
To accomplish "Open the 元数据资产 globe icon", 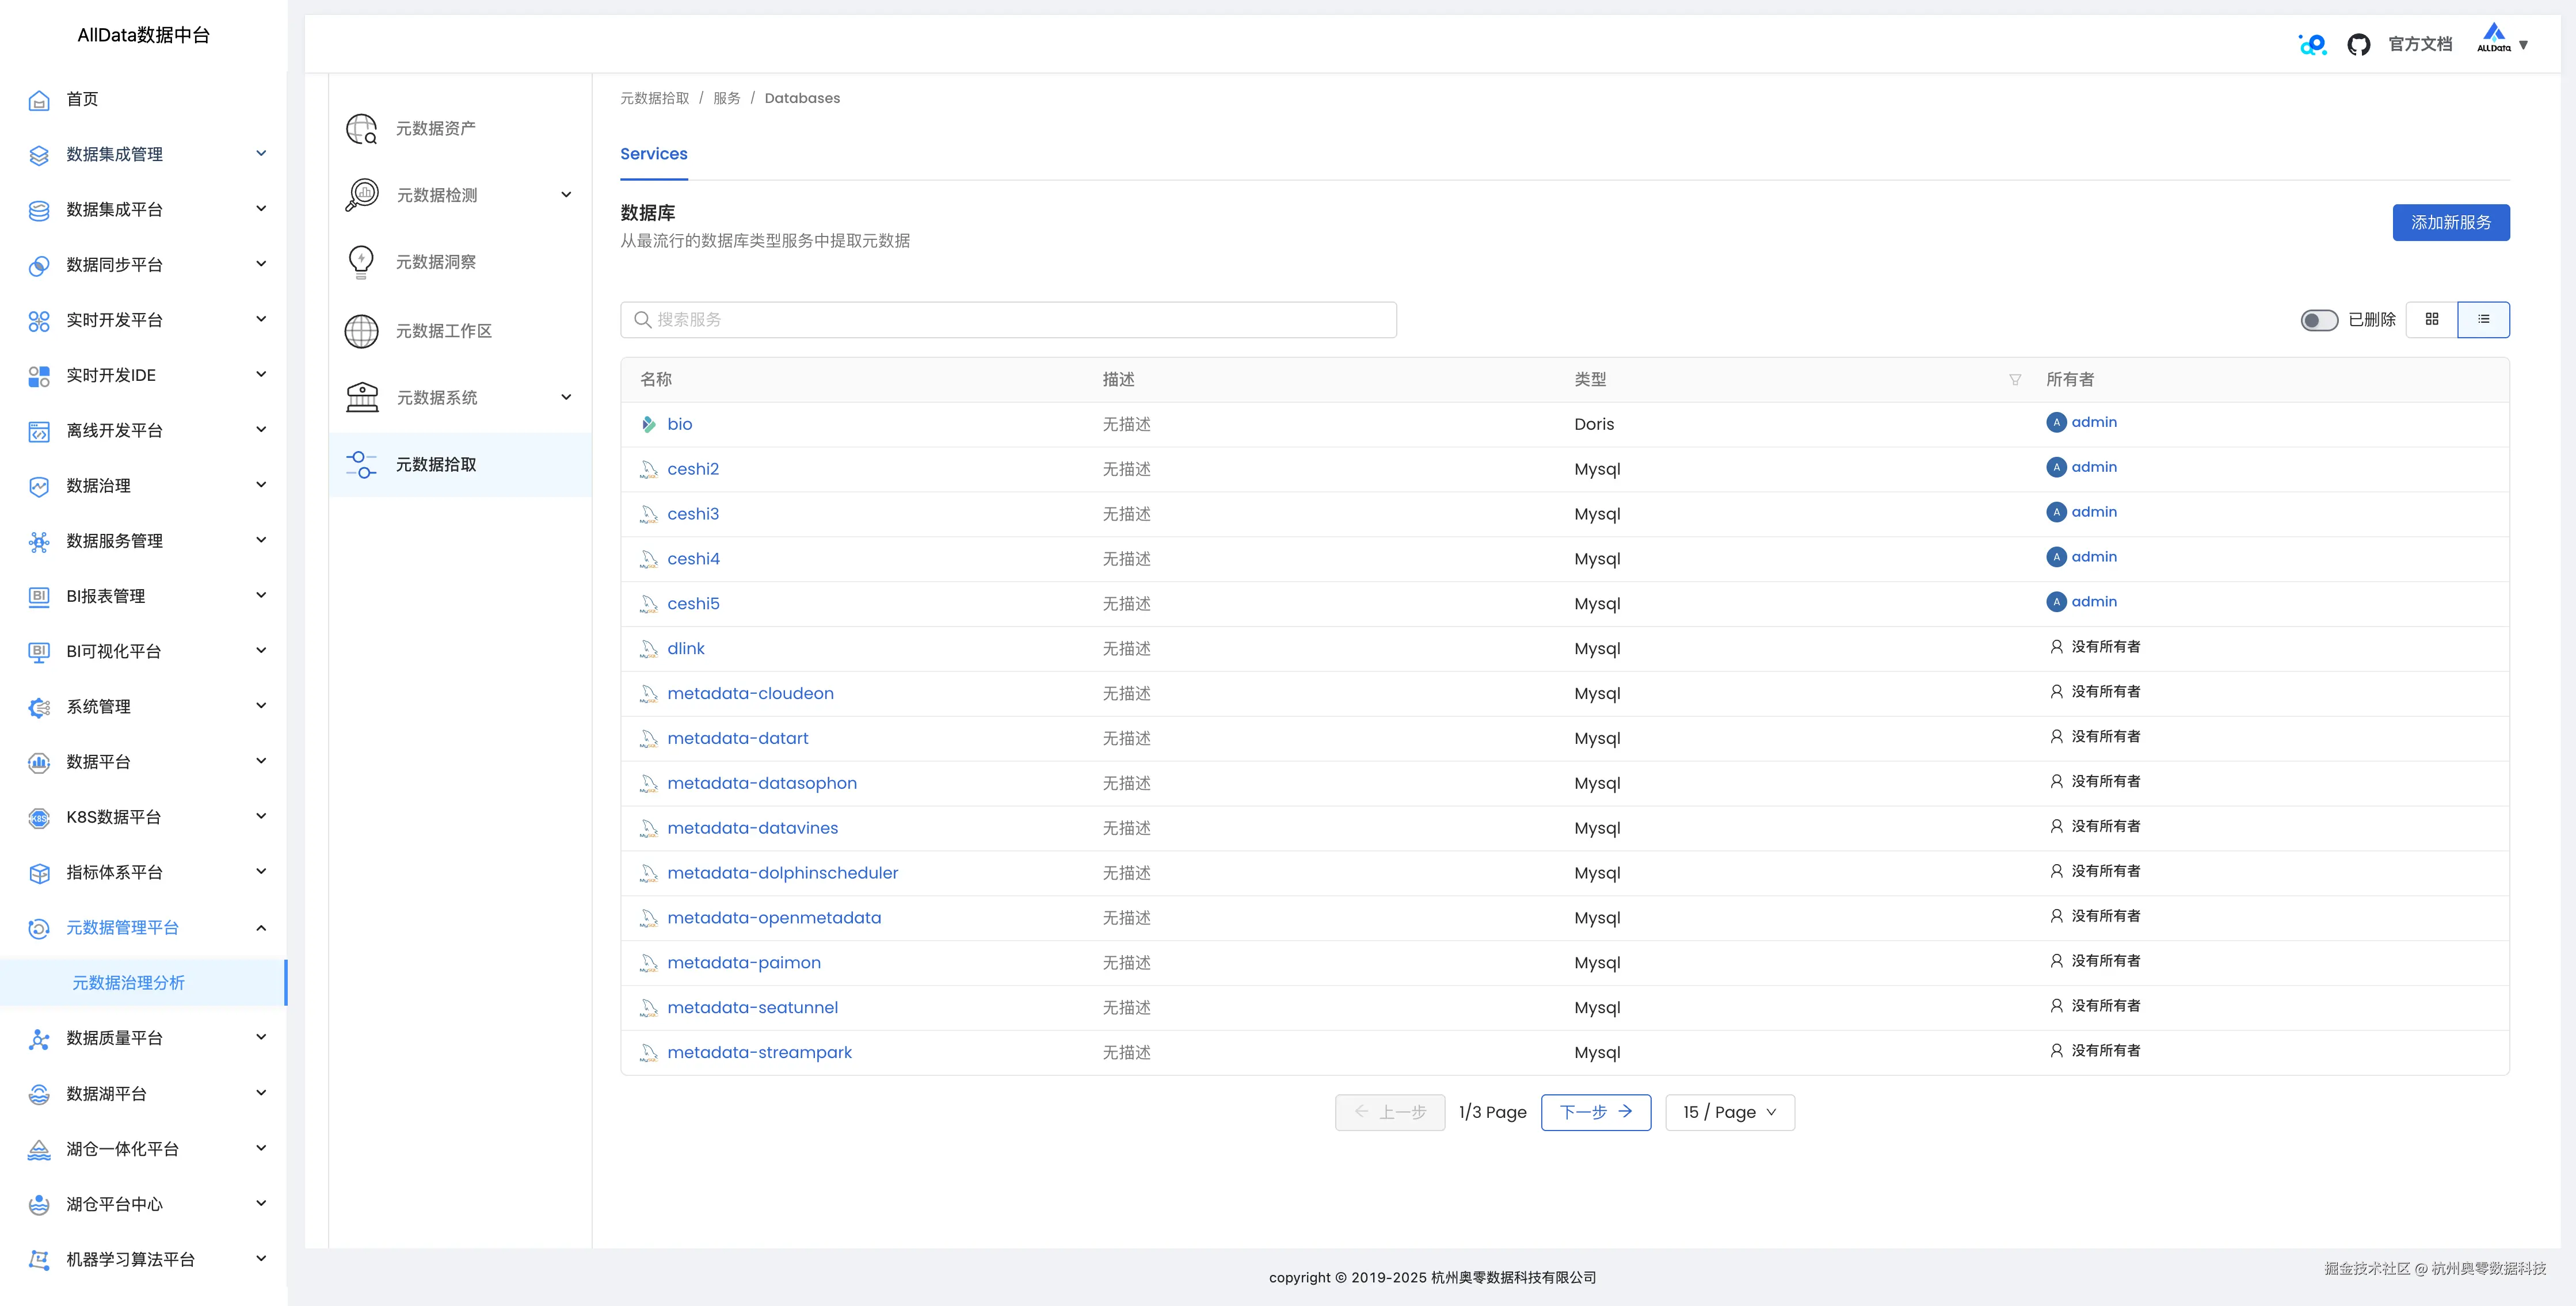I will [x=361, y=129].
